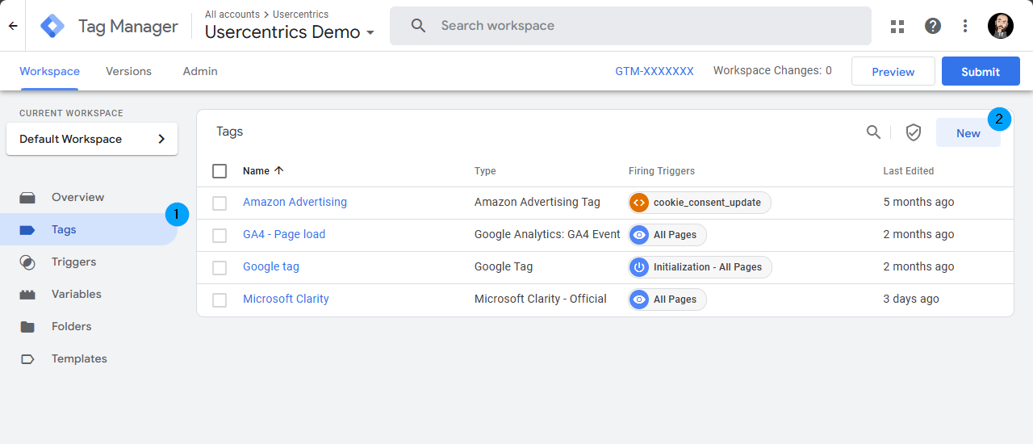Image resolution: width=1033 pixels, height=444 pixels.
Task: Open the Google tag link
Action: click(x=271, y=266)
